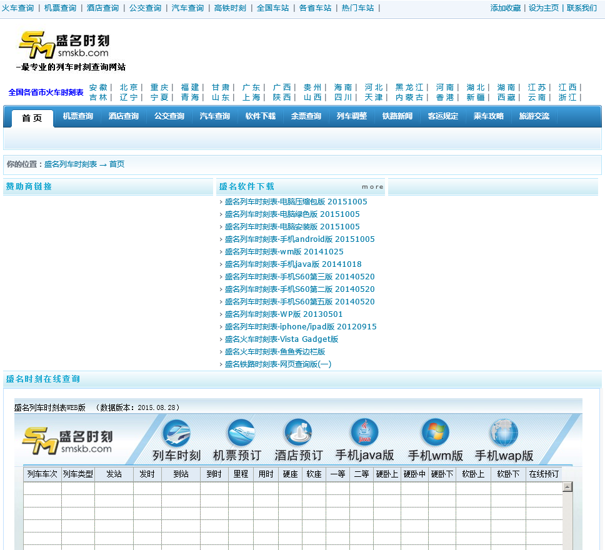Screen dimensions: 605x550
Task: Open the 全国各省市火车时刻表 link
Action: 46,92
